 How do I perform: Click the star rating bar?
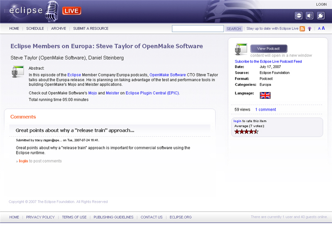247,131
